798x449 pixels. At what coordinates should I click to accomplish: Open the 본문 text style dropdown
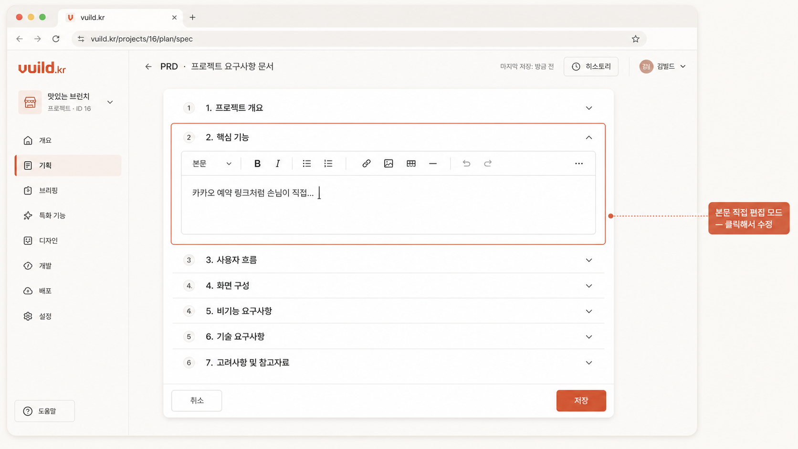pos(211,164)
